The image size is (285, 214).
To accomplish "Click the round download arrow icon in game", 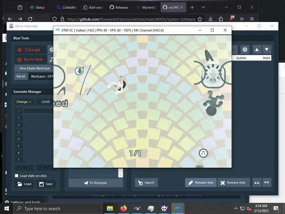I will (79, 71).
